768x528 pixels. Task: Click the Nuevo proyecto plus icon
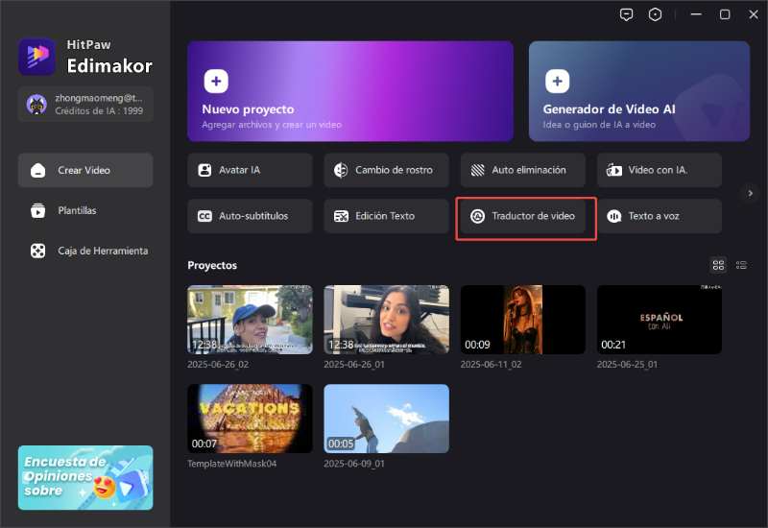point(216,82)
